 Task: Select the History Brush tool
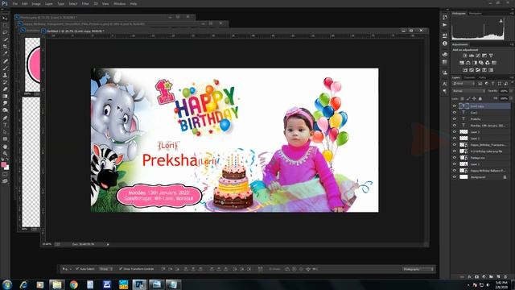5,82
